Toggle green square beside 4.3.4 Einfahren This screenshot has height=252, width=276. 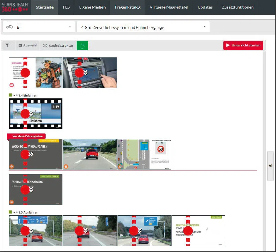click(10, 95)
